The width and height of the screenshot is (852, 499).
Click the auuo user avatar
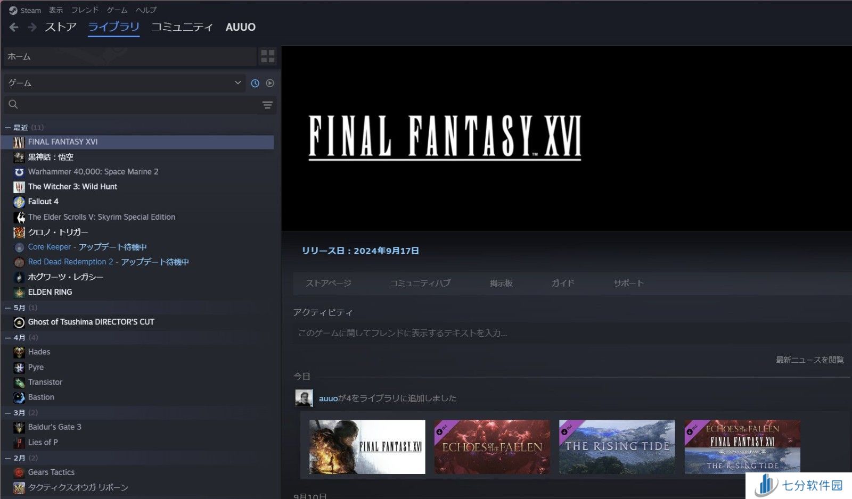point(304,398)
